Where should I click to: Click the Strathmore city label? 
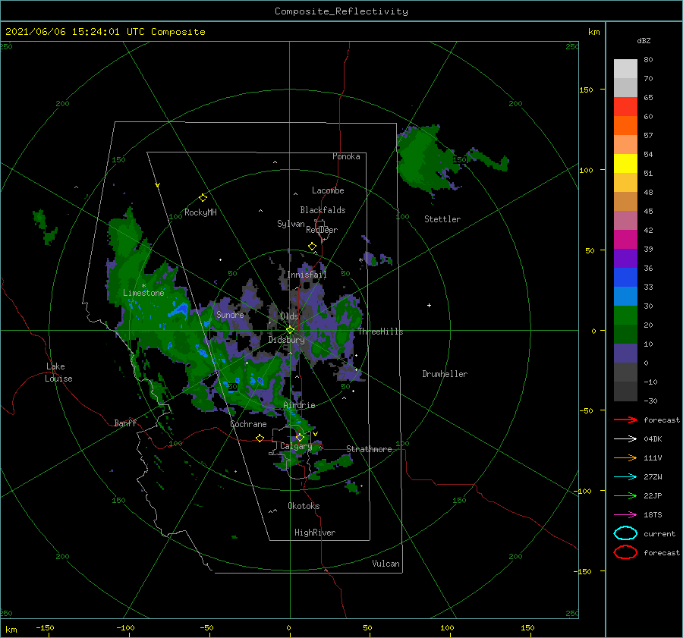tap(369, 449)
